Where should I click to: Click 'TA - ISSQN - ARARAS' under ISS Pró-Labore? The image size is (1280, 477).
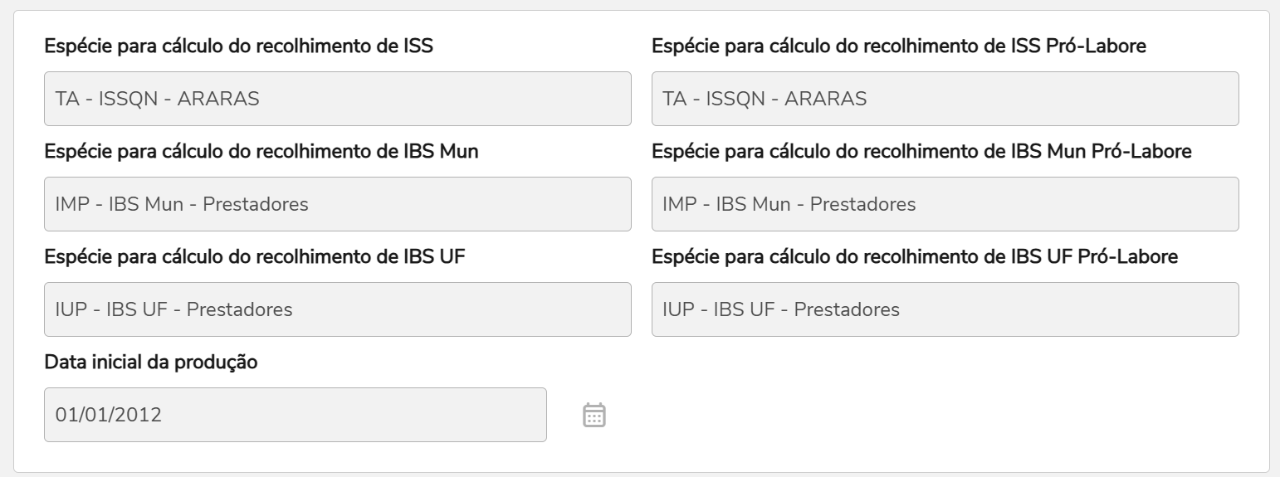pyautogui.click(x=765, y=99)
